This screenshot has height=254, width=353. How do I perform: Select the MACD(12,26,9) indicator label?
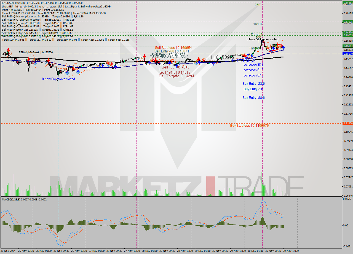coord(24,199)
